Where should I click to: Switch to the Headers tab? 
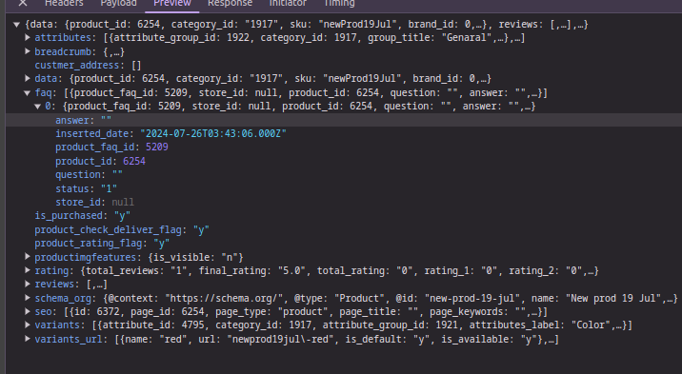[64, 3]
